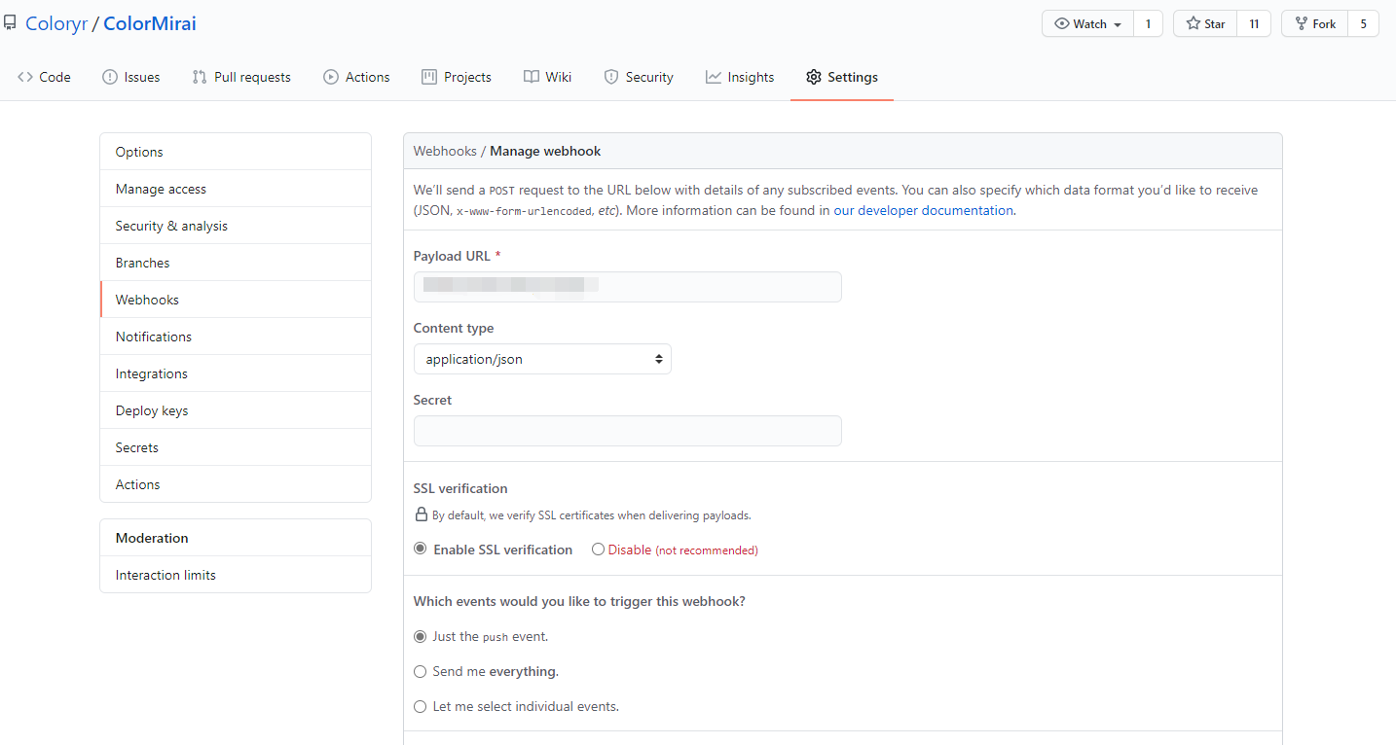Image resolution: width=1396 pixels, height=745 pixels.
Task: Click the Secret input field
Action: point(627,431)
